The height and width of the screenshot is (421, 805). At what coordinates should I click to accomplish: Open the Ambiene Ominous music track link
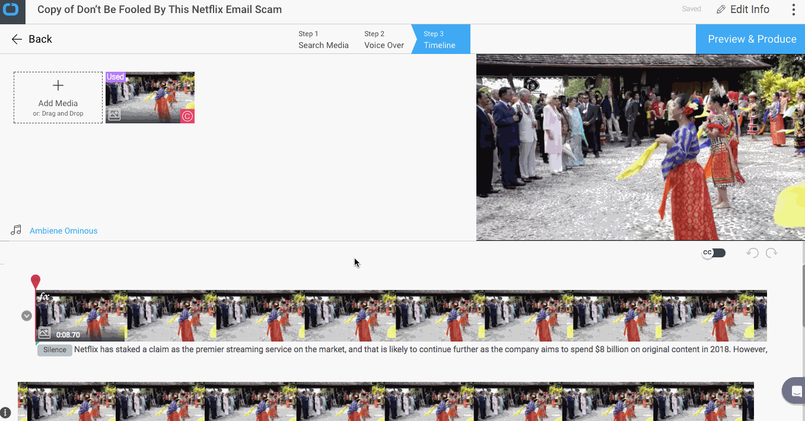63,231
